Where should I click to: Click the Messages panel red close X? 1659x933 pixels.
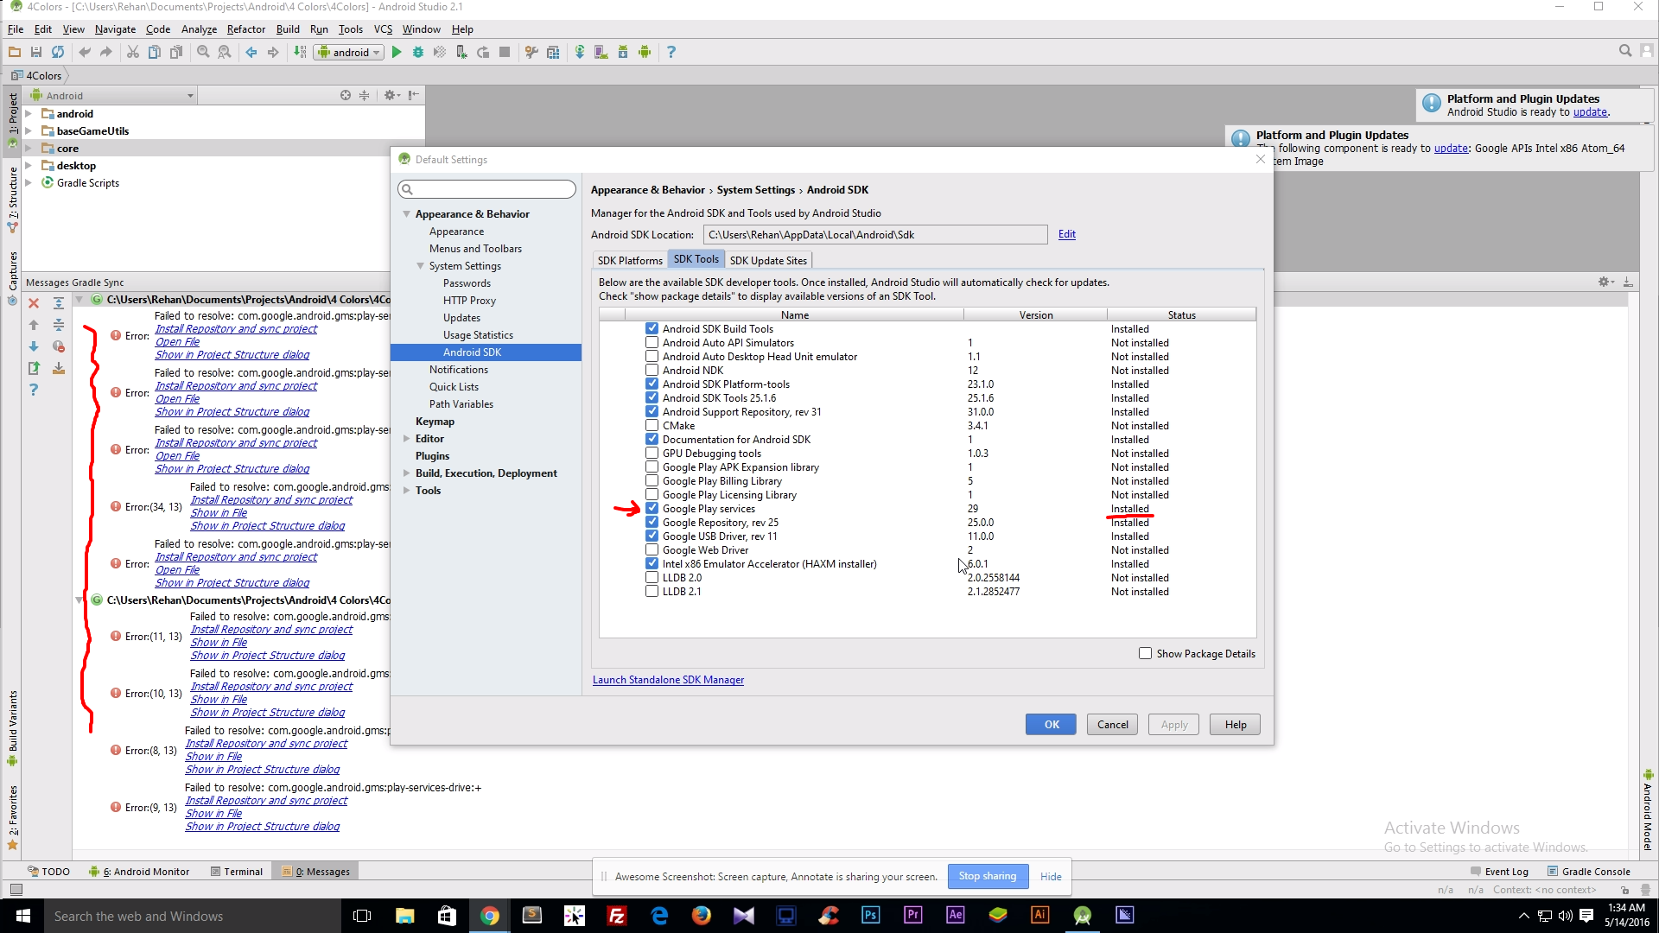click(34, 303)
